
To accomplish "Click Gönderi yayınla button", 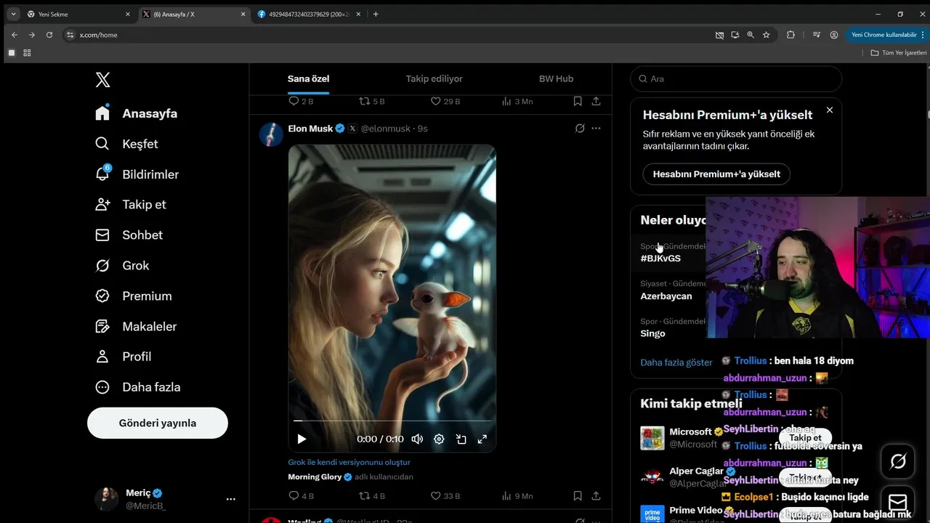I will [x=158, y=423].
